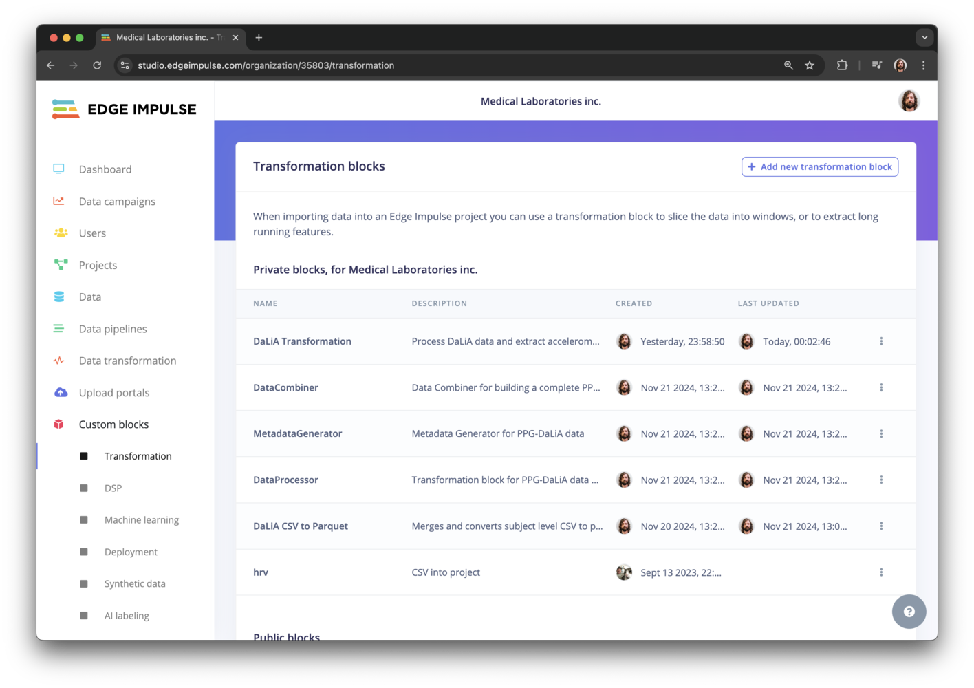Click the Data pipelines lines icon
Image resolution: width=974 pixels, height=688 pixels.
[x=59, y=329]
